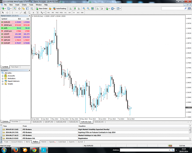Switch to Tick Chart tab
Image resolution: width=192 pixels, height=153 pixels.
click(x=15, y=67)
